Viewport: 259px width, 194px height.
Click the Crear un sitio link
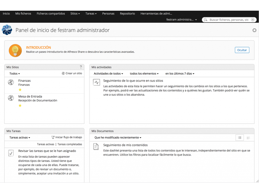click(x=73, y=73)
